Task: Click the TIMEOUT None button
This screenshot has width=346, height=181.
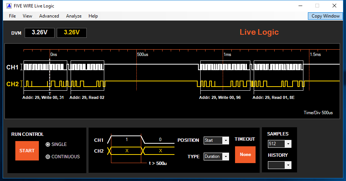Action: tap(245, 155)
